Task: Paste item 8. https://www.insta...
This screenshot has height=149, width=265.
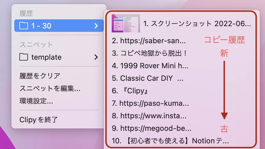Action: click(149, 116)
